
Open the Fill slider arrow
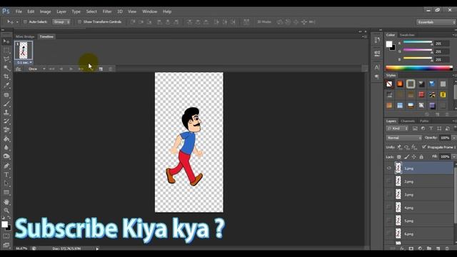[x=454, y=157]
